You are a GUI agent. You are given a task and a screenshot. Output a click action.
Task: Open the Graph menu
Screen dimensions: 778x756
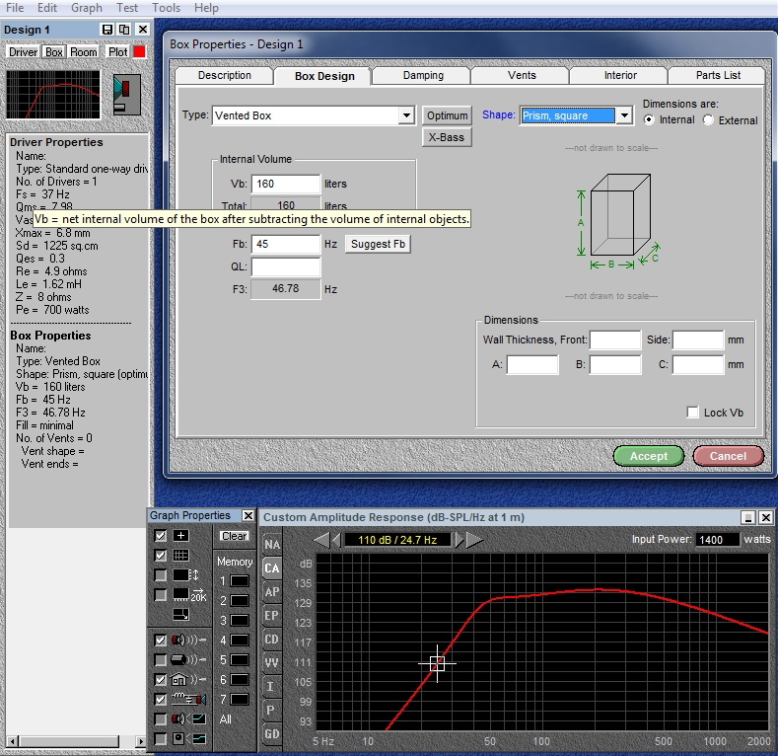pos(87,8)
